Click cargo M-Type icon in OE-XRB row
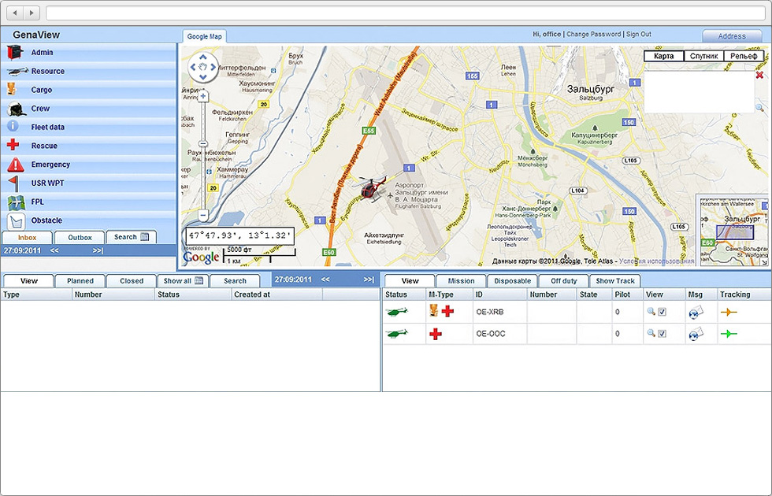 click(x=434, y=310)
